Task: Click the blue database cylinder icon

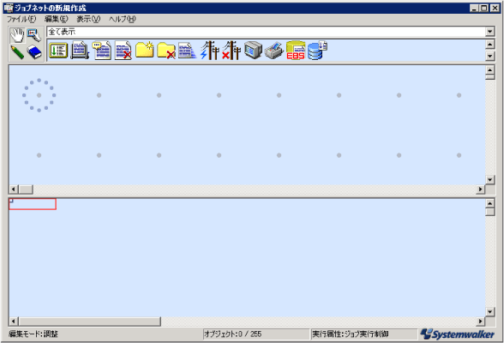Action: pyautogui.click(x=317, y=50)
